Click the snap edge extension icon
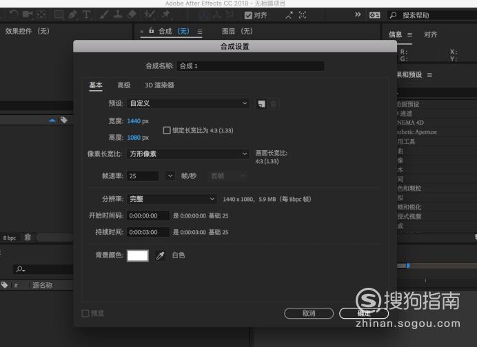 click(289, 15)
